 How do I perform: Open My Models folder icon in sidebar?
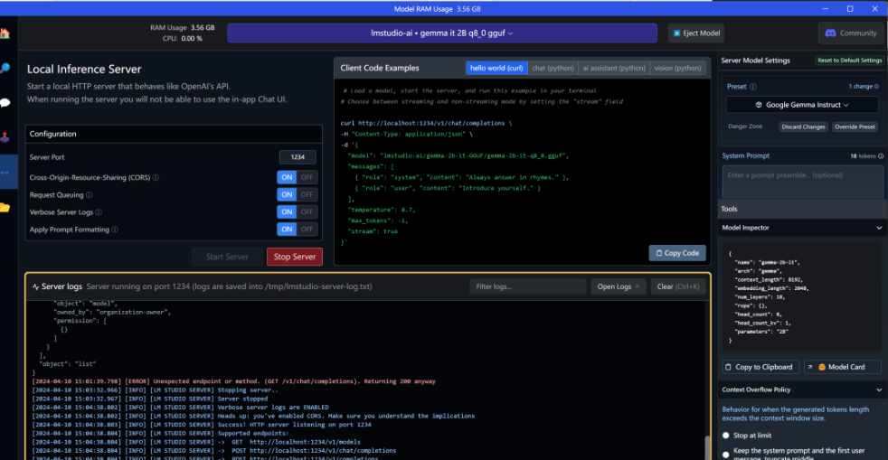(5, 207)
